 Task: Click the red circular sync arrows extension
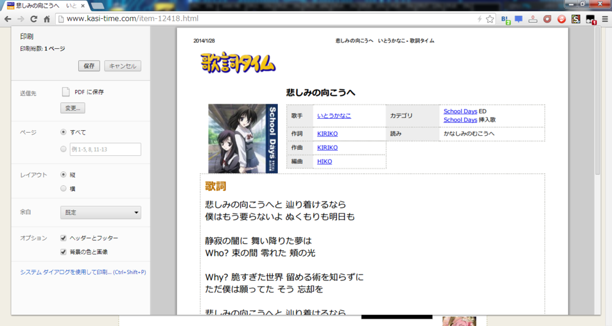tap(561, 19)
